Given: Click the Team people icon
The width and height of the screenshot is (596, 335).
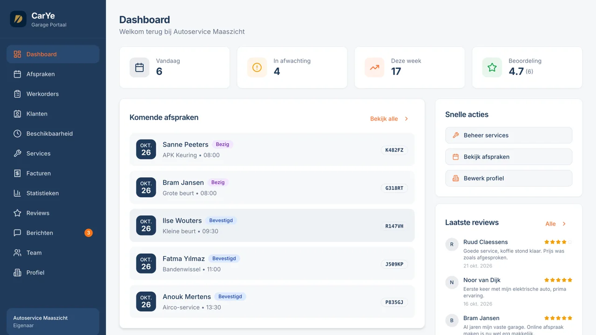Looking at the screenshot, I should (17, 253).
